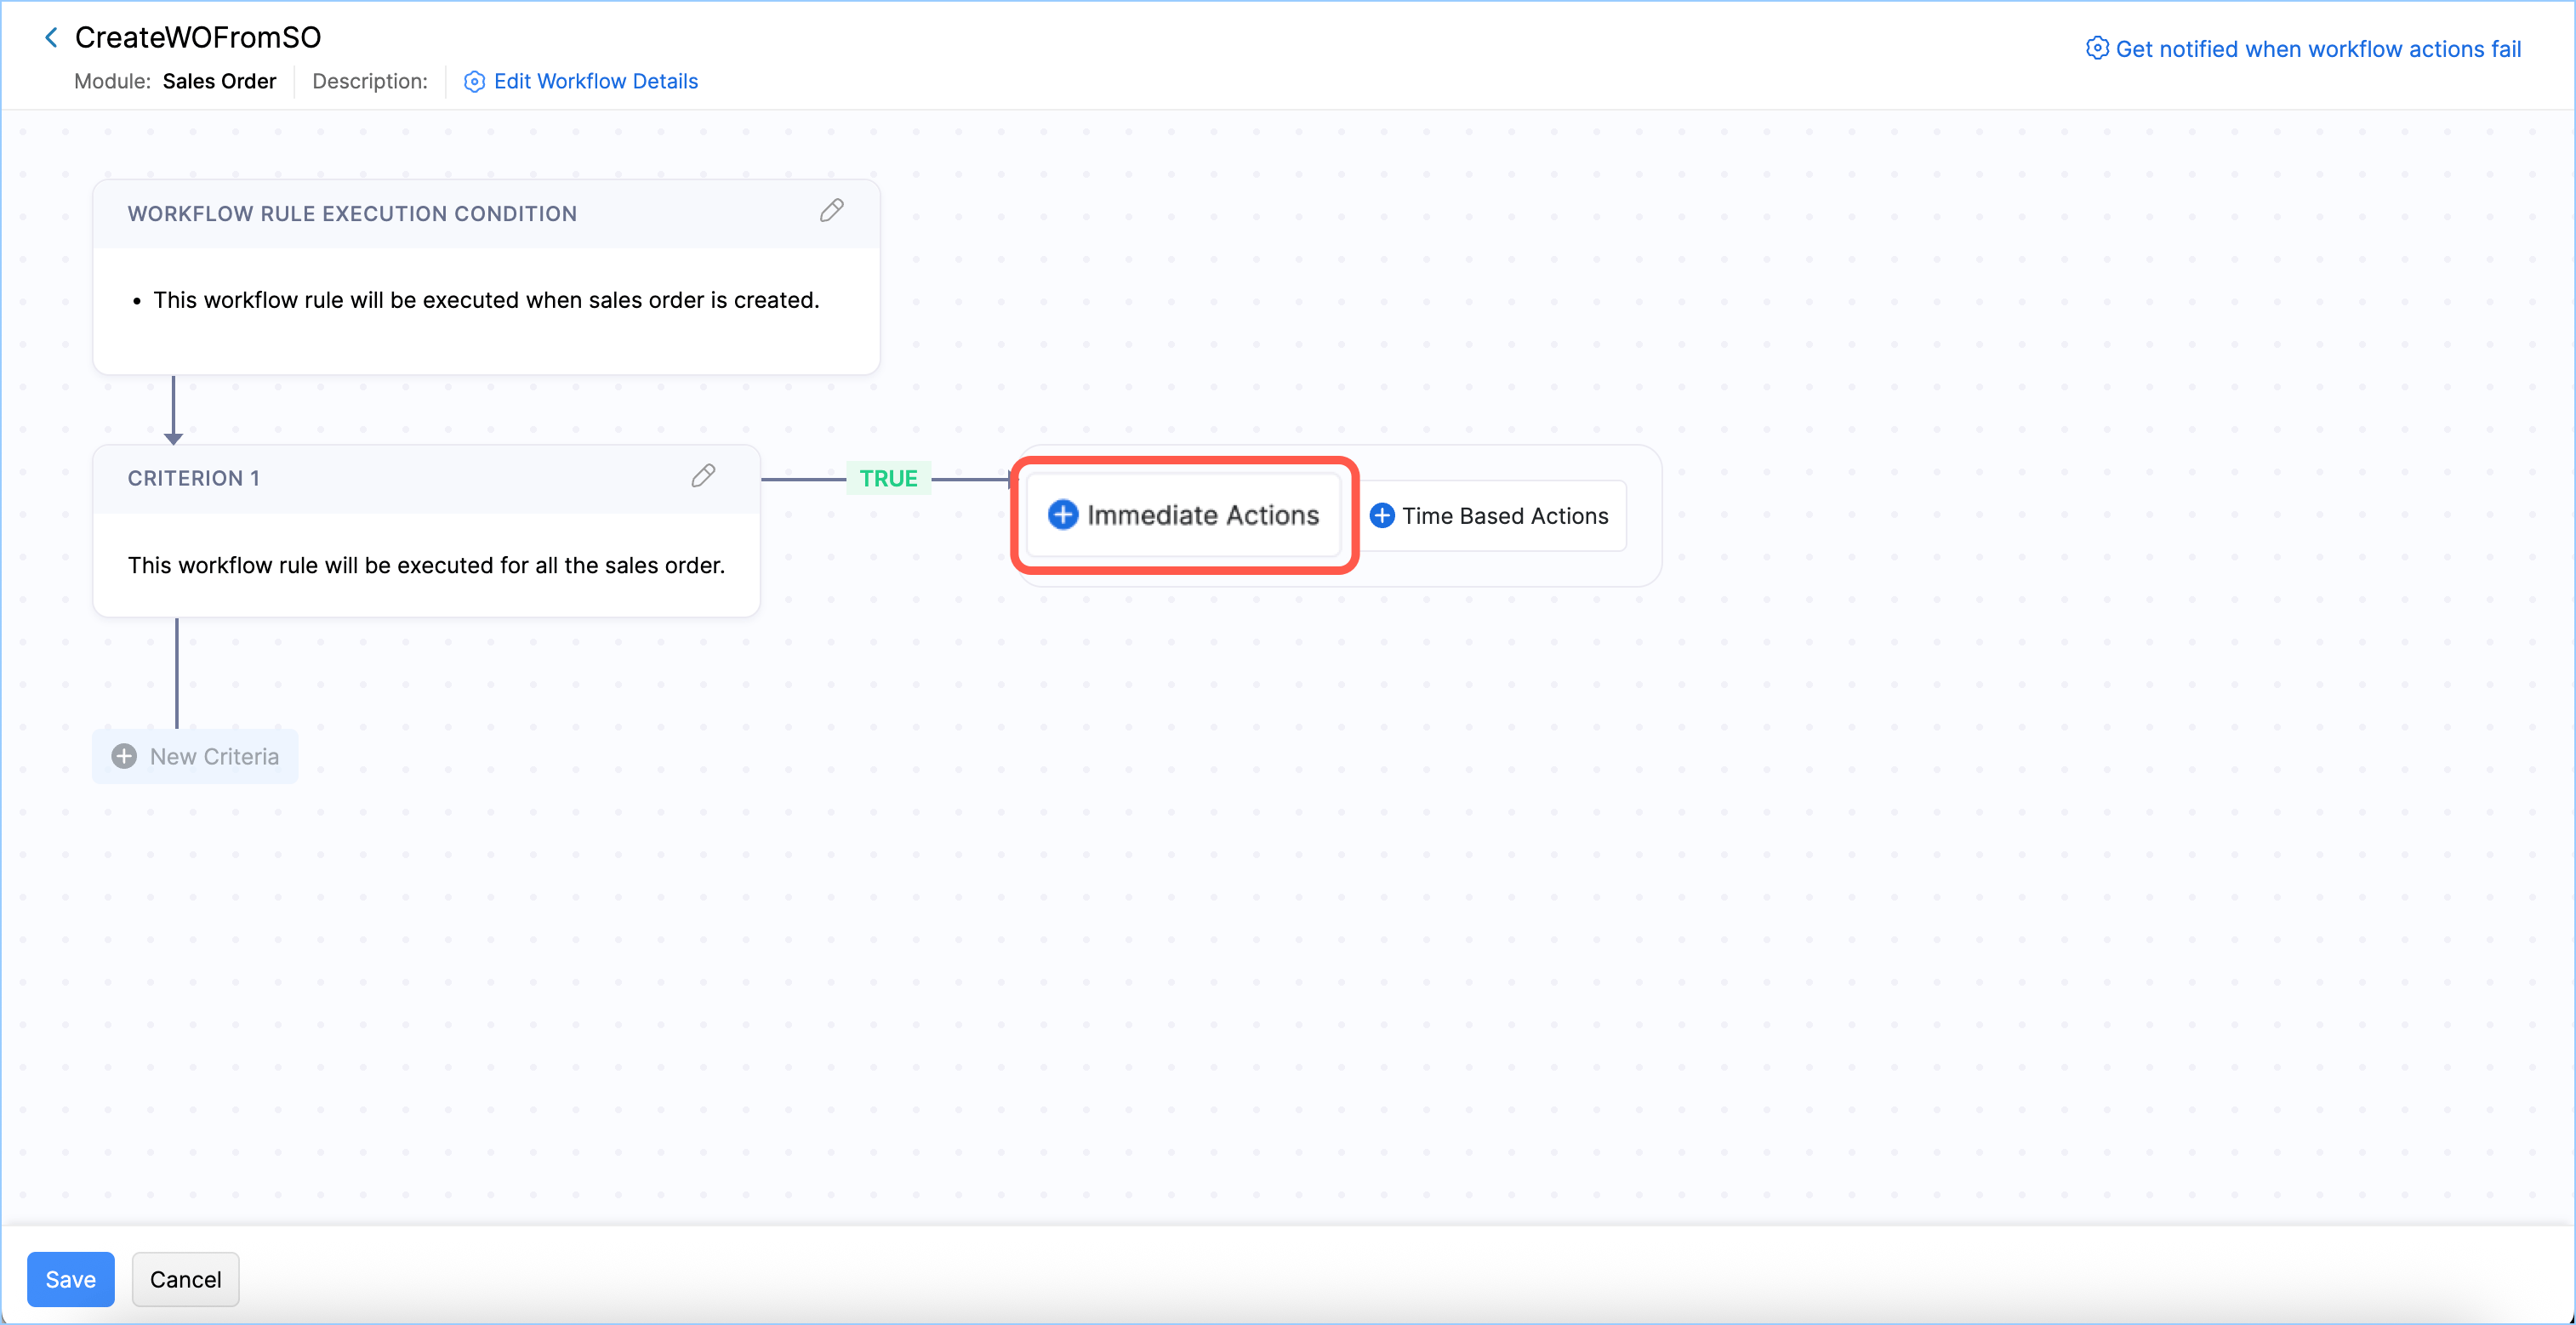Add Immediate Actions to criterion
The image size is (2576, 1325).
(1202, 514)
